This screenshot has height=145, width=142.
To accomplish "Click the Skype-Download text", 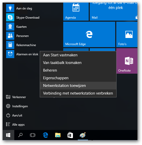I will [28, 18].
